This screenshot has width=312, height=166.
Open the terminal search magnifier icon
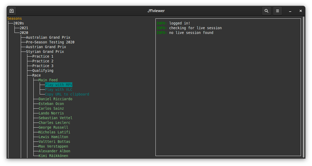266,11
